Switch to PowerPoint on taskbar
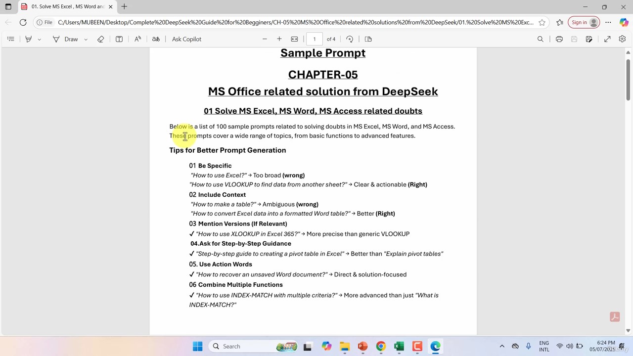This screenshot has height=356, width=633. 362,347
